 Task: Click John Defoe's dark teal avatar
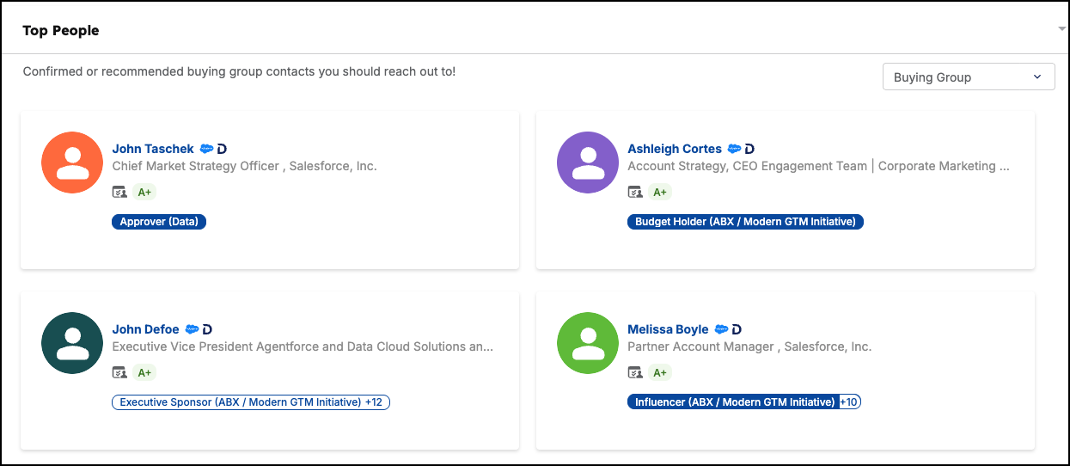[x=72, y=343]
